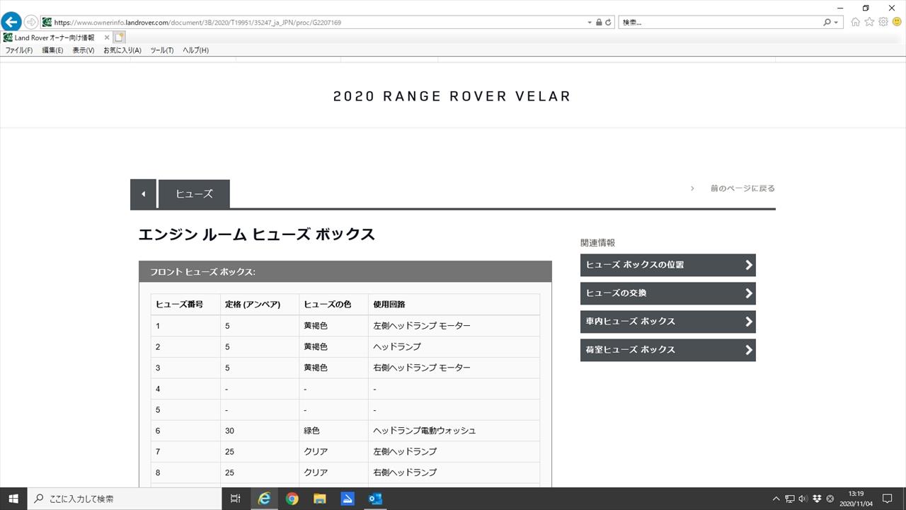Image resolution: width=906 pixels, height=510 pixels.
Task: Click the padlock security icon
Action: tap(599, 23)
